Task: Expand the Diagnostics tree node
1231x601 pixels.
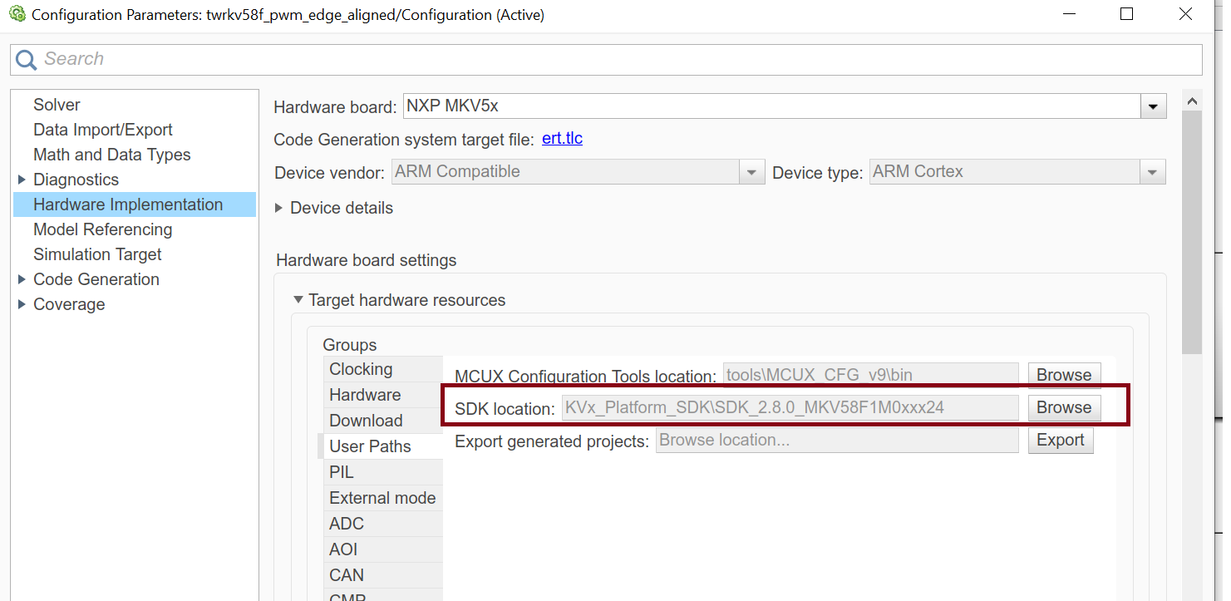Action: [x=22, y=180]
